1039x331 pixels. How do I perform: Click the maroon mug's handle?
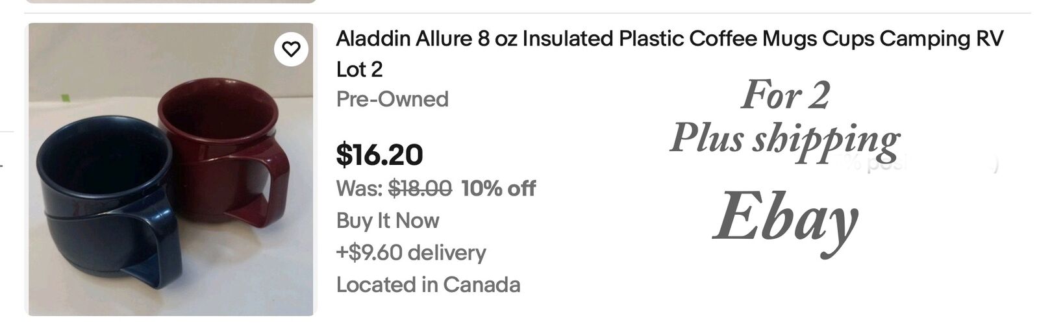tap(271, 188)
